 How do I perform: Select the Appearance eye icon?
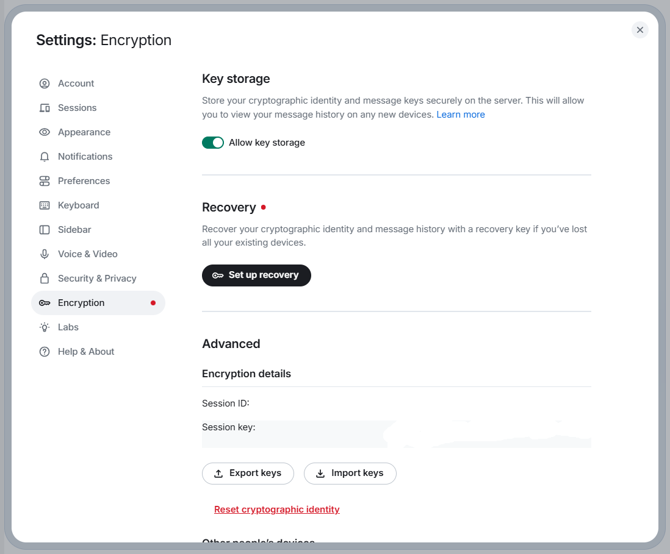point(45,132)
